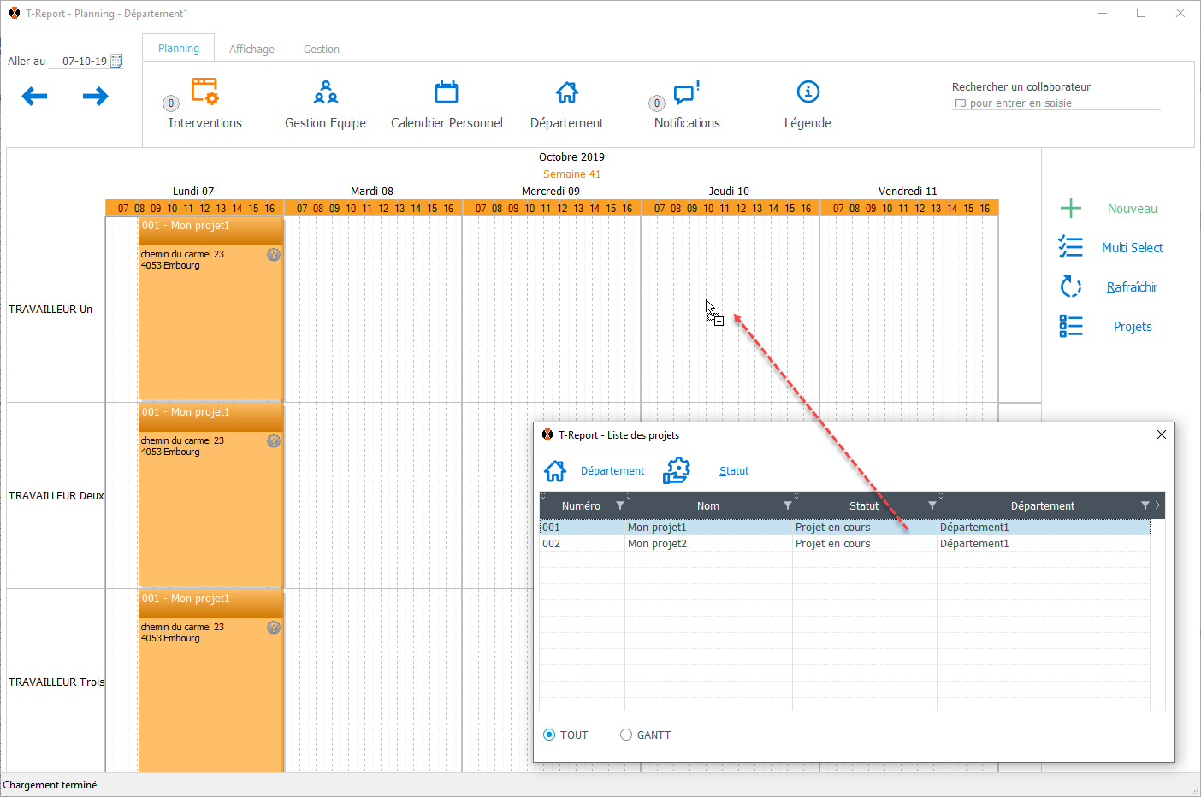Screen dimensions: 1201x797
Task: Open the Interventions toolbar icon
Action: click(204, 92)
